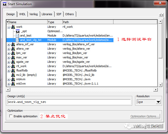Click path text '$MODEL_TECH/../floatfixlib'
The image size is (168, 134).
coord(79,70)
